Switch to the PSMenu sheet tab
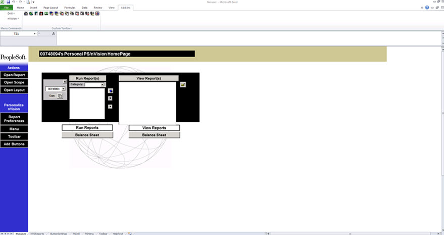The image size is (444, 235). pyautogui.click(x=89, y=233)
